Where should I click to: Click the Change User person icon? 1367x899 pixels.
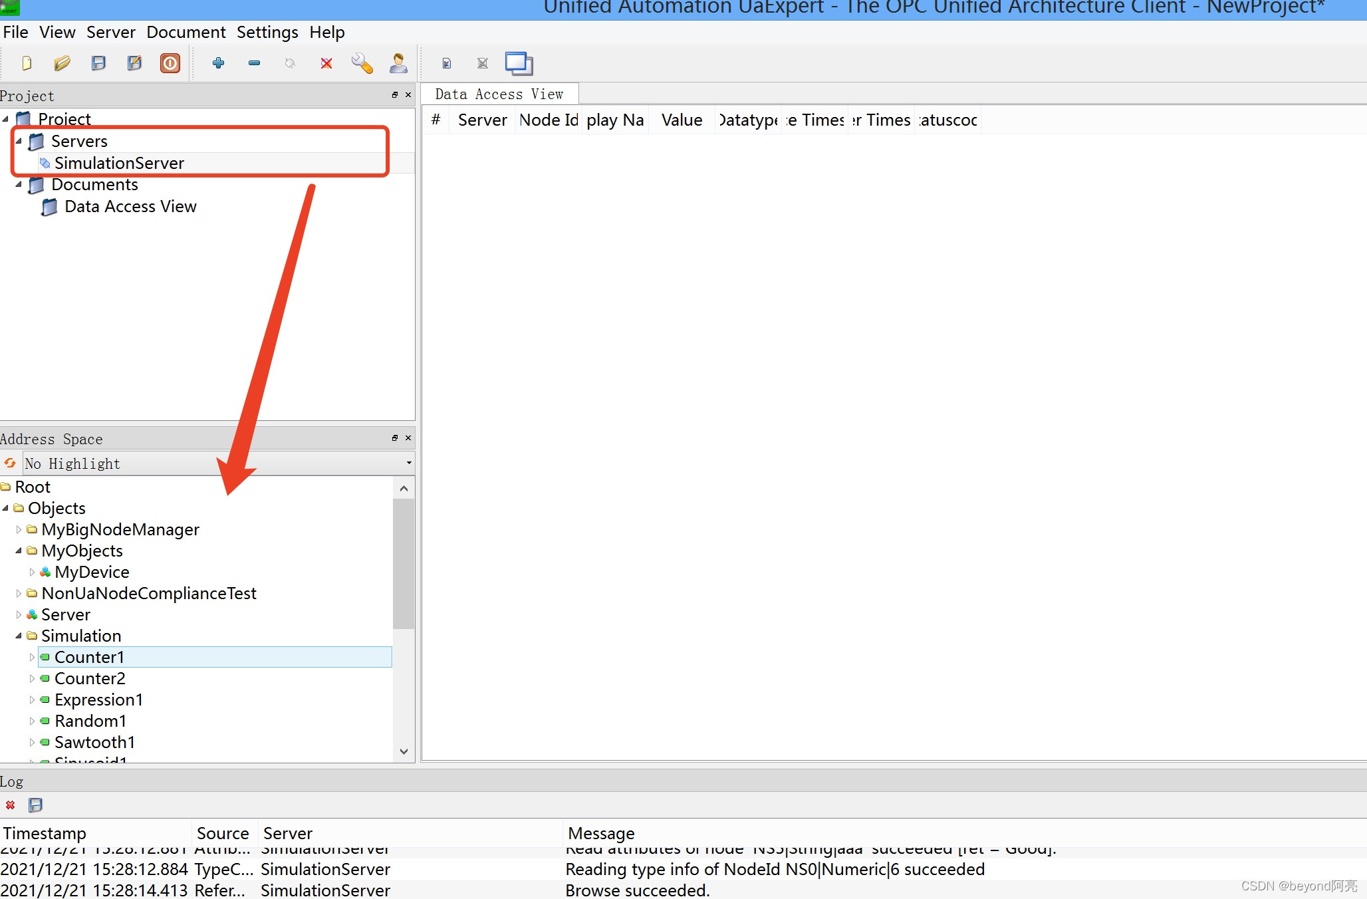tap(398, 63)
